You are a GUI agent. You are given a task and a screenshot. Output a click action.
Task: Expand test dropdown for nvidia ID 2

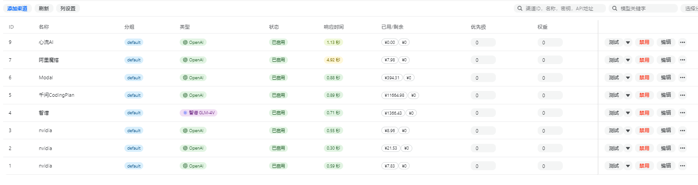pyautogui.click(x=628, y=148)
